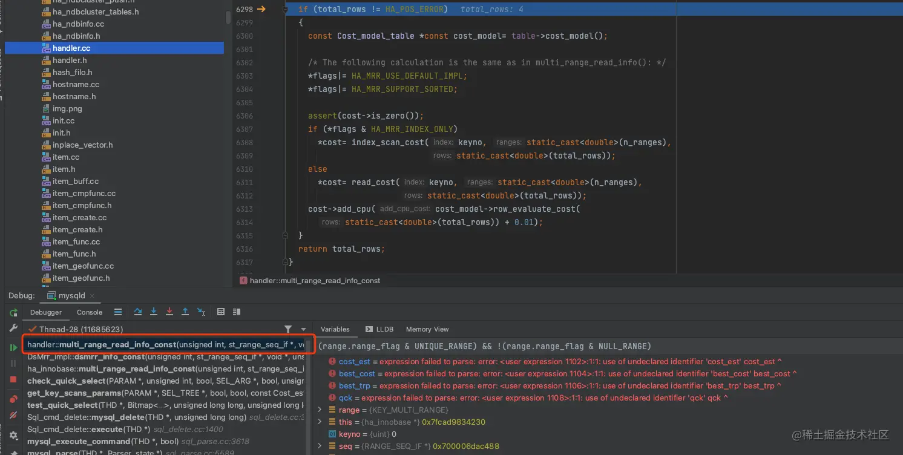This screenshot has height=455, width=903.
Task: Rerun the mysqld debug session
Action: [x=13, y=312]
